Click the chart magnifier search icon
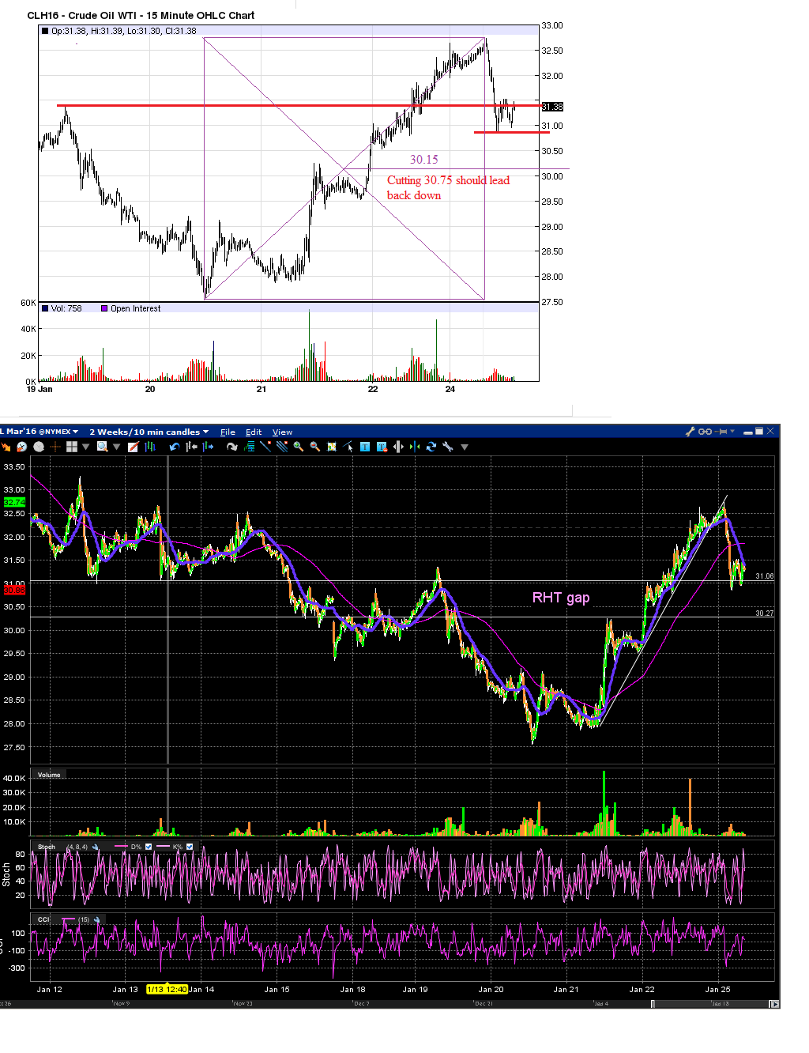This screenshot has width=809, height=1053. point(102,447)
